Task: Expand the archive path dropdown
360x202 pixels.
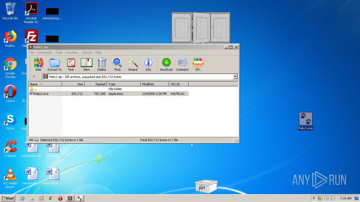Action: click(235, 77)
